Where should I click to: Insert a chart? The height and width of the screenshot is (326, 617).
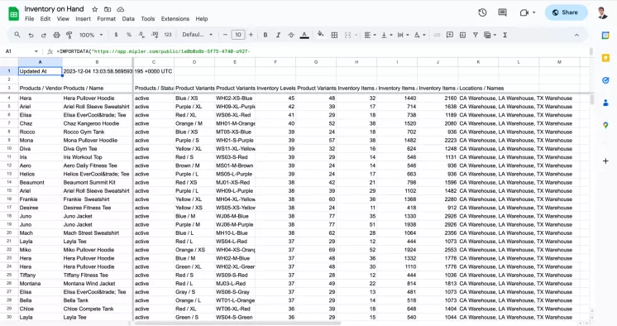click(463, 35)
